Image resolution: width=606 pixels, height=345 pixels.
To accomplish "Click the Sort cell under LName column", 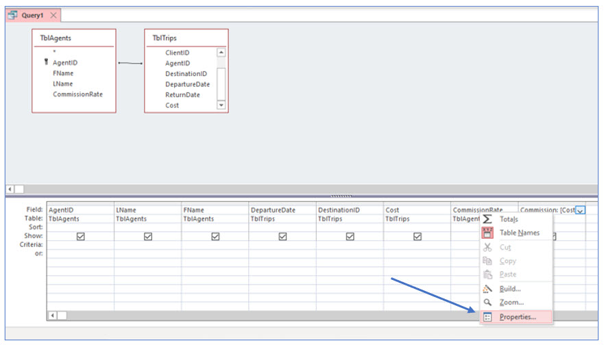I will [147, 227].
